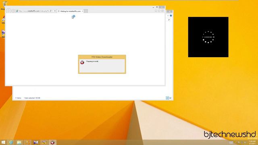The image size is (258, 145).
Task: Switch File Explorer to details view
Action: (167, 98)
